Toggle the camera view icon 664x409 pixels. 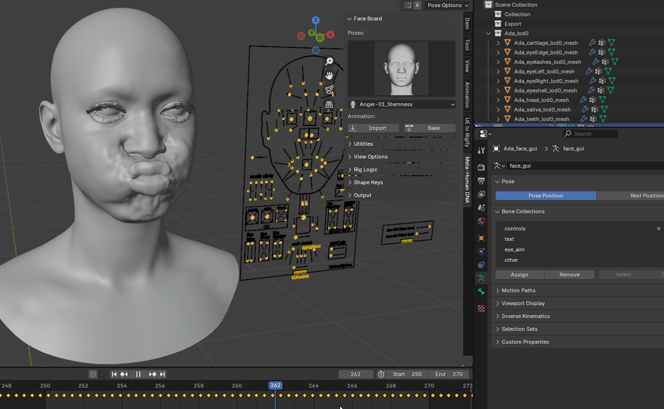coord(329,90)
